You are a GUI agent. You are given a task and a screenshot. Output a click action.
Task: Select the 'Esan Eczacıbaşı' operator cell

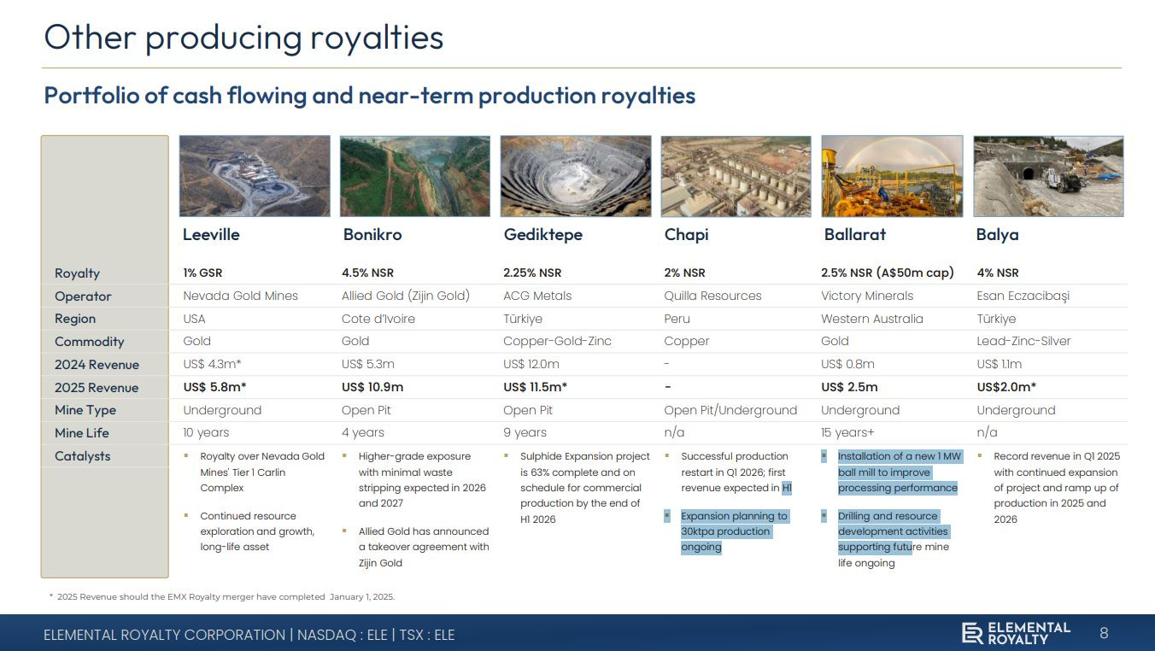point(1023,296)
